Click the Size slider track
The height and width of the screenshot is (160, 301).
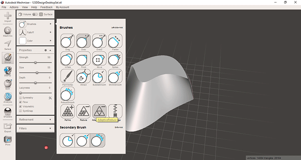point(35,73)
